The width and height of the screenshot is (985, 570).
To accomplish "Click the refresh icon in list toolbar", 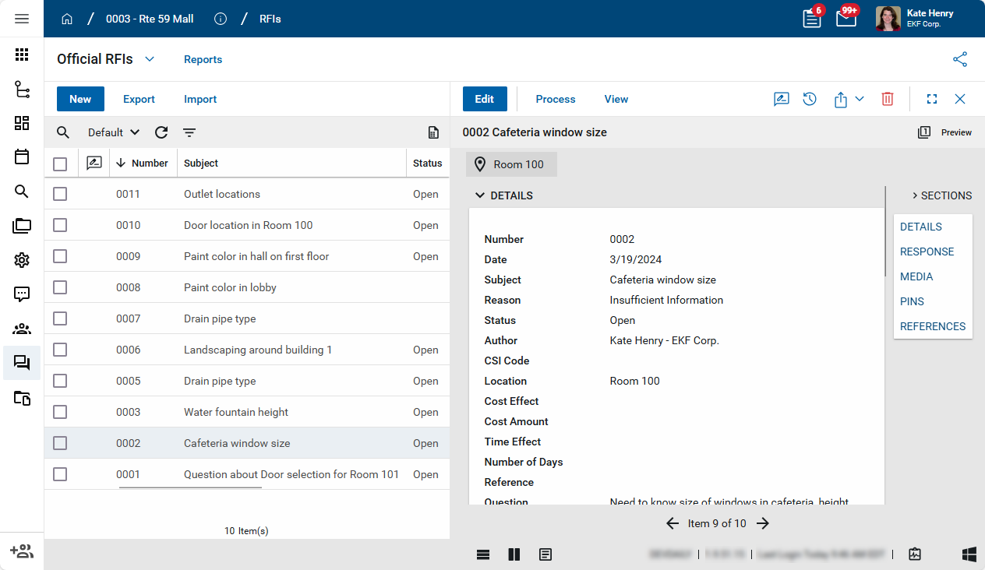I will tap(161, 132).
